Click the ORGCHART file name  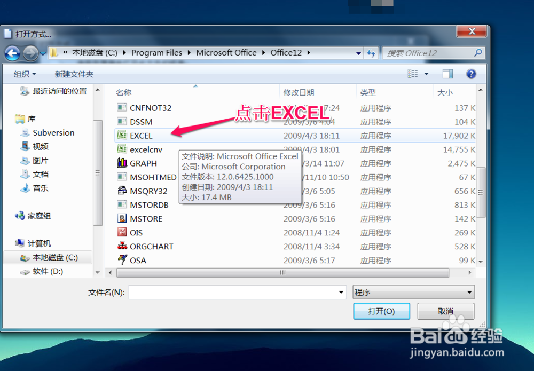pos(152,247)
